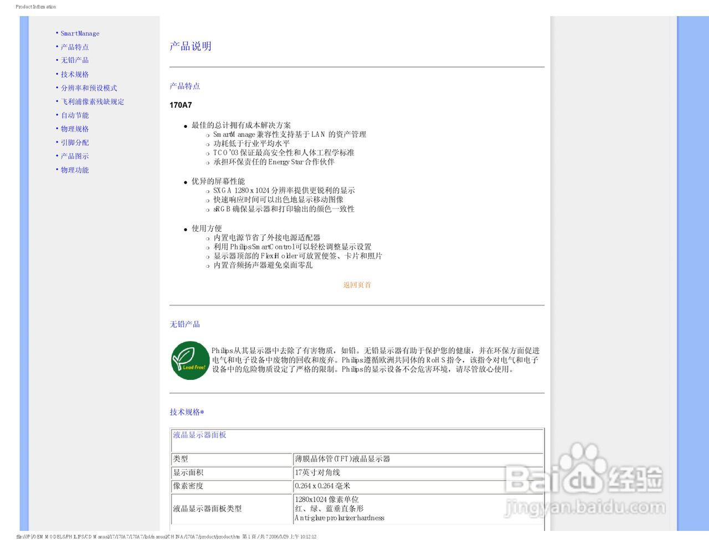Click the 内置音频扬声器 feature line
This screenshot has height=547, width=709.
click(x=263, y=265)
